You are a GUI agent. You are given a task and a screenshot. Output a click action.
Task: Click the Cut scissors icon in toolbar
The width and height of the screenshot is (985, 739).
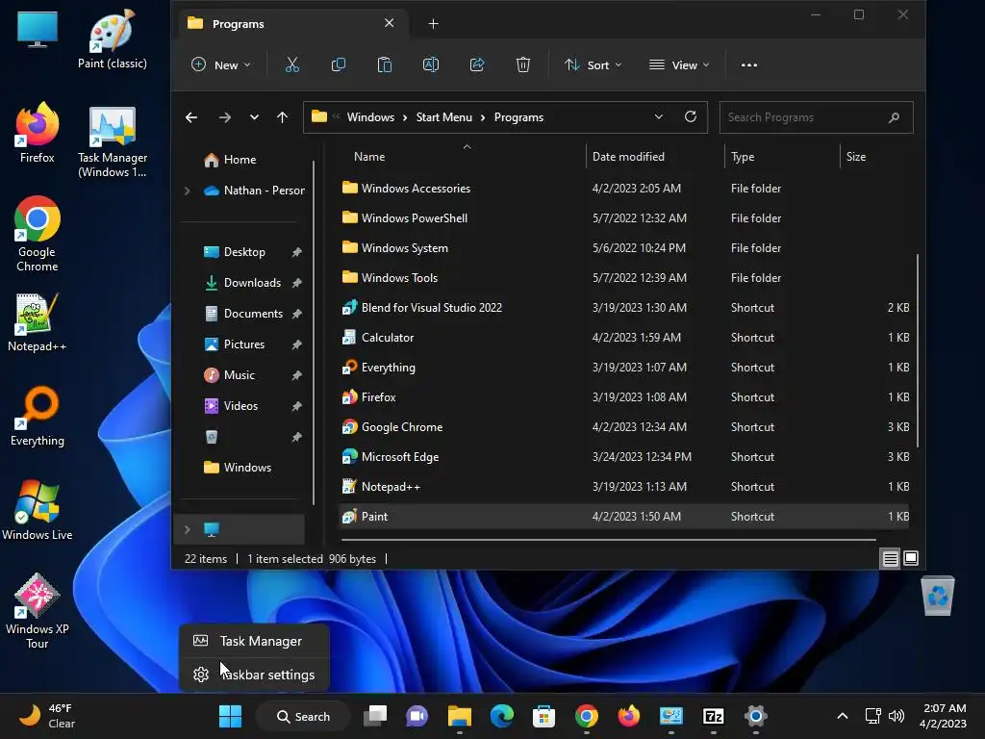point(292,64)
